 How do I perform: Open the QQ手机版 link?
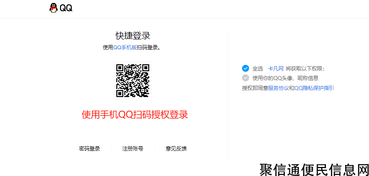(x=125, y=48)
